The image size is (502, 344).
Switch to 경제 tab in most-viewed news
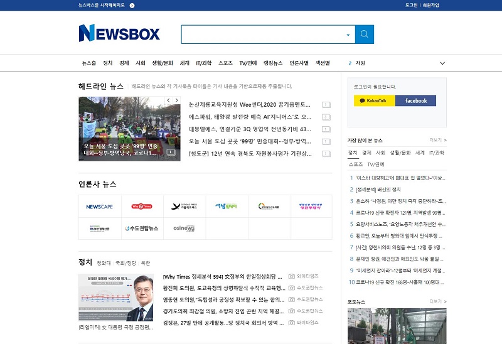366,153
